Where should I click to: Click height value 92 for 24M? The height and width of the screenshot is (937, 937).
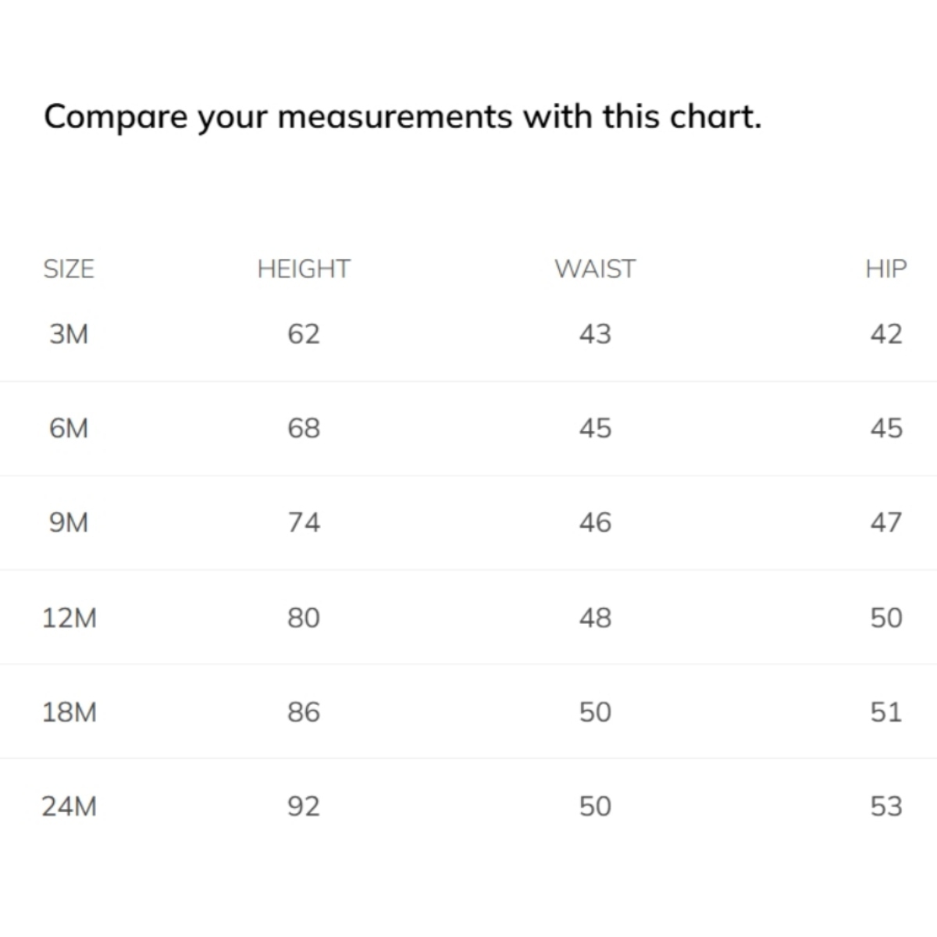tap(304, 806)
